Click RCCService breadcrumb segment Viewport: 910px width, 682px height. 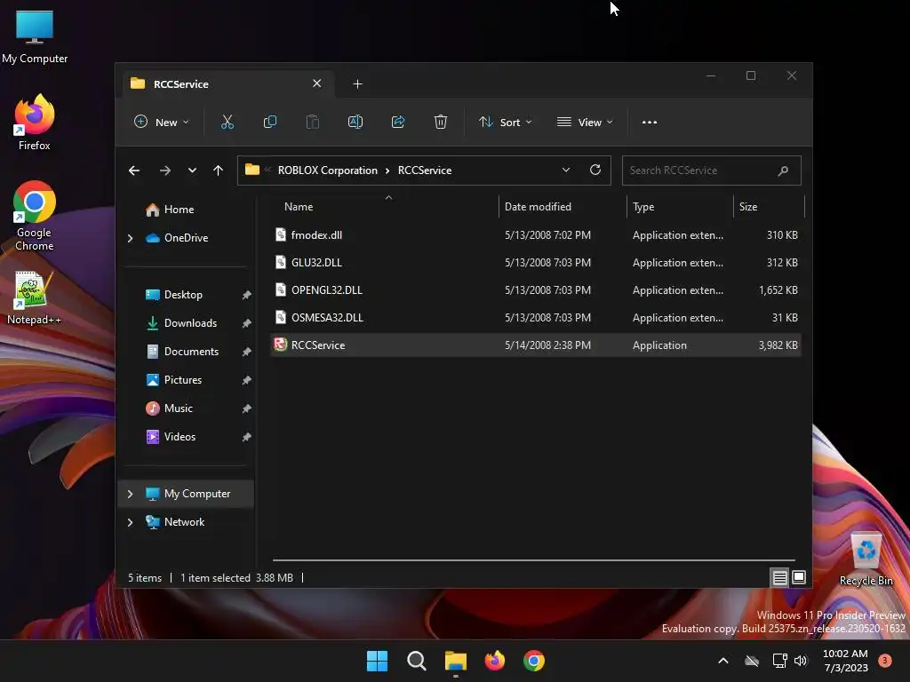point(425,170)
